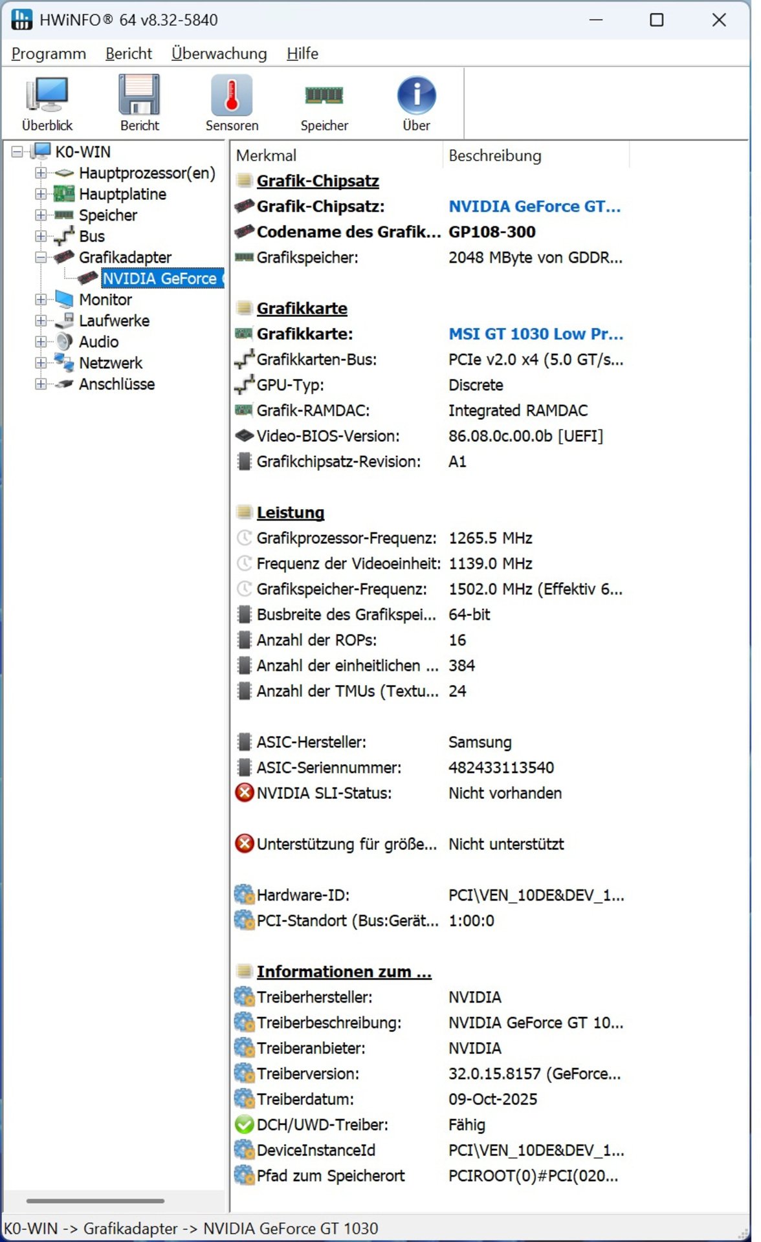The height and width of the screenshot is (1242, 761).
Task: Click the Grafikkarte section heading
Action: click(x=302, y=309)
